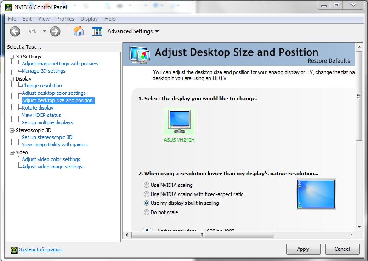
Task: Select Adjust desktop size and position
Action: point(58,101)
